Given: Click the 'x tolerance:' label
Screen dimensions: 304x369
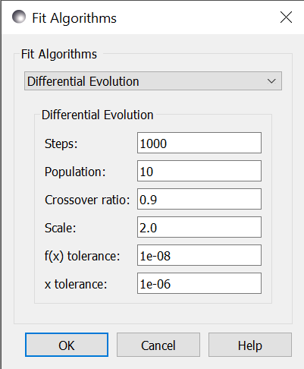Looking at the screenshot, I should tap(76, 284).
